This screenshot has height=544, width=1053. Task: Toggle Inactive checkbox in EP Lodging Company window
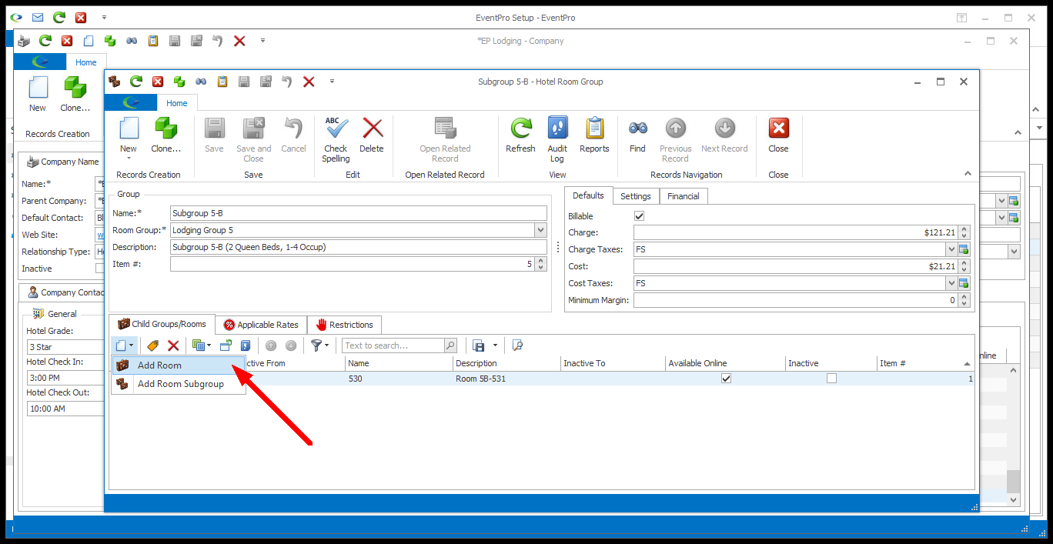100,269
